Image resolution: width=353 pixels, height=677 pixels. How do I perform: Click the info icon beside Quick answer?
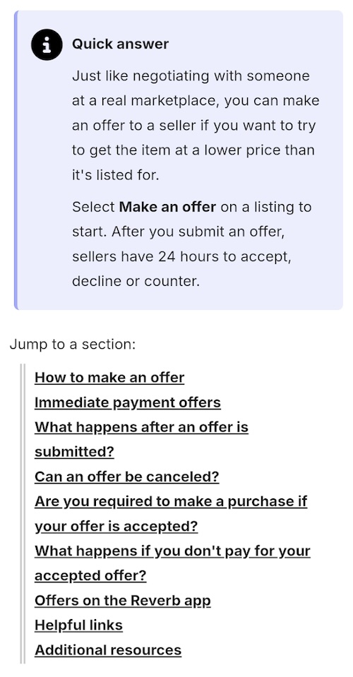(x=47, y=44)
